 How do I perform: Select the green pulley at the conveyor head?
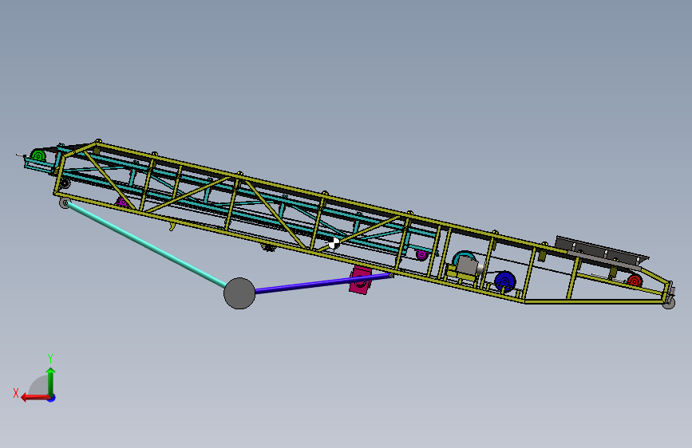coord(38,155)
